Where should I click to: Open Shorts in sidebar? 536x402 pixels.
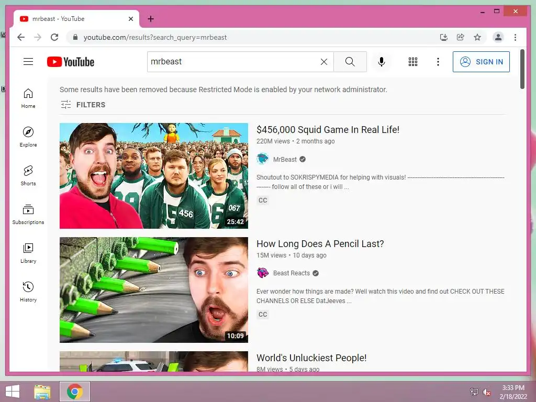point(28,176)
